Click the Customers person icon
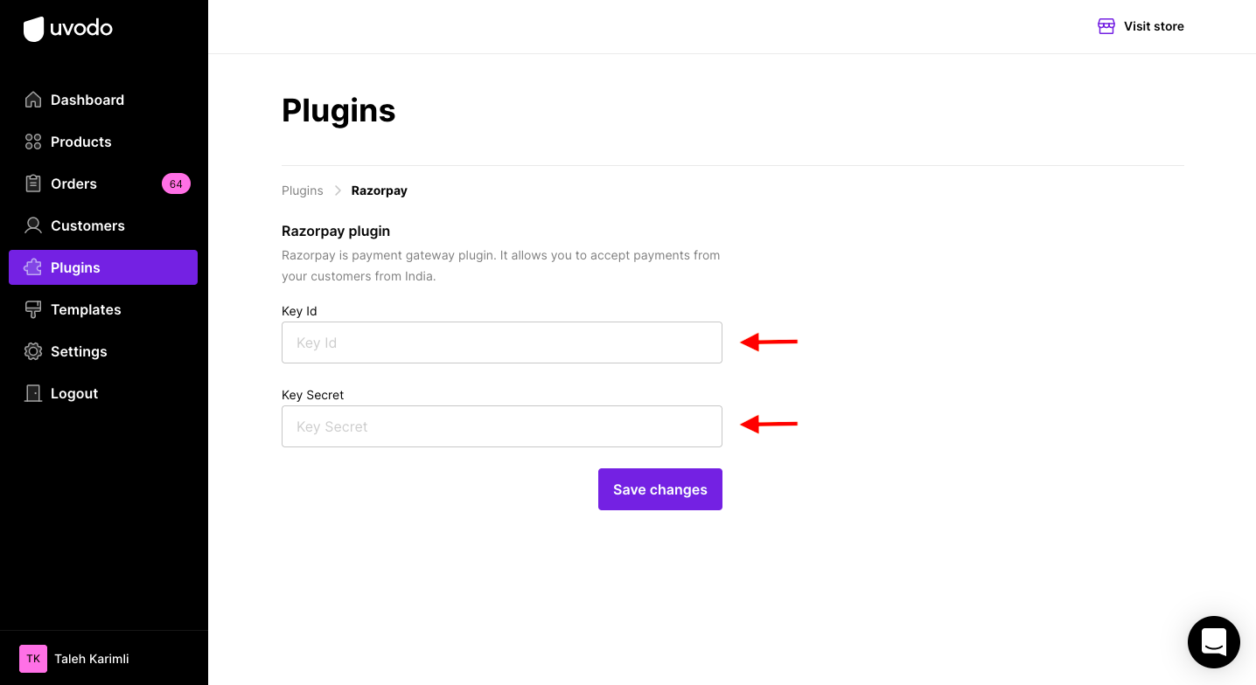The width and height of the screenshot is (1256, 685). (x=33, y=225)
